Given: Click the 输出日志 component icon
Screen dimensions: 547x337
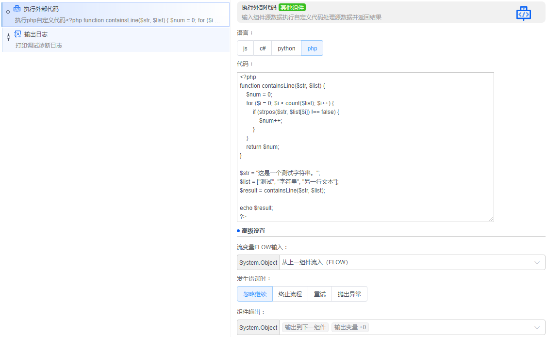Looking at the screenshot, I should pyautogui.click(x=18, y=34).
